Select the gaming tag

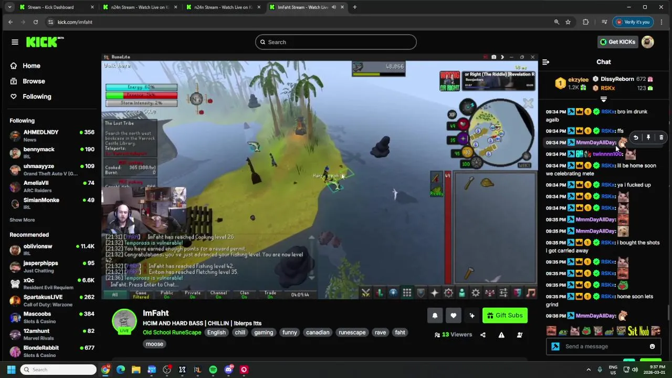(x=264, y=332)
